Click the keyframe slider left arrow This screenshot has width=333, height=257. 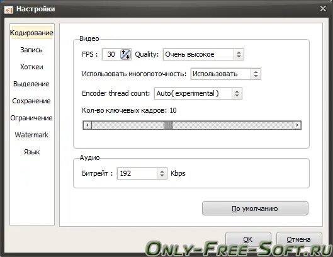[87, 125]
